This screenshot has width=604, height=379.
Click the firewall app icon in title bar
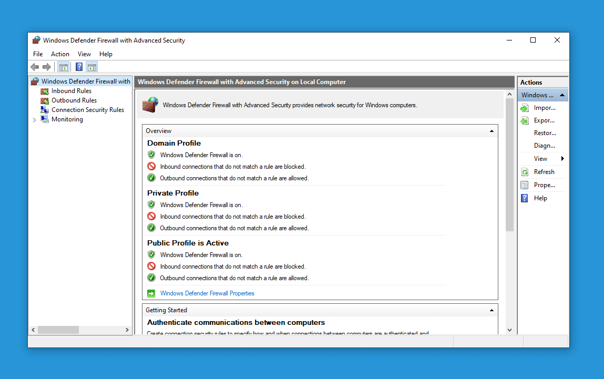[x=36, y=40]
